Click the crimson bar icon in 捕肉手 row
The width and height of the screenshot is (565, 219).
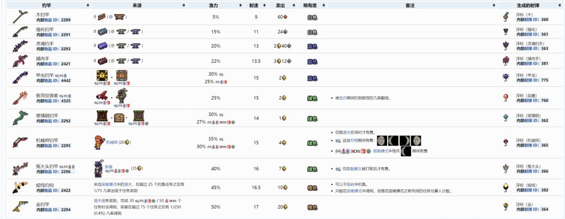point(103,60)
